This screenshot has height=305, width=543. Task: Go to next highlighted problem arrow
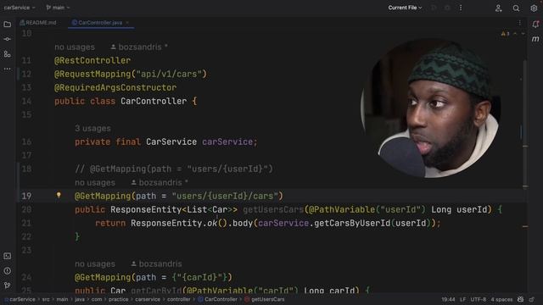[523, 34]
